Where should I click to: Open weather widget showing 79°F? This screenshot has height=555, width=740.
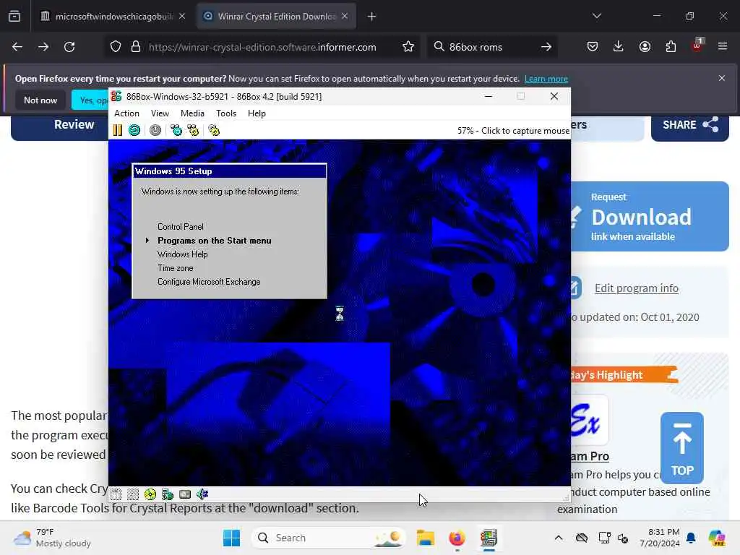[x=52, y=538]
